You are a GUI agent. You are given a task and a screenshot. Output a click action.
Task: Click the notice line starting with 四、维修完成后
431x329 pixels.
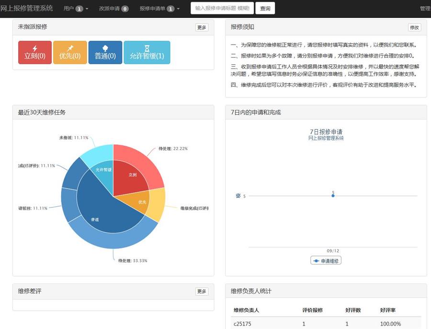[x=324, y=85]
